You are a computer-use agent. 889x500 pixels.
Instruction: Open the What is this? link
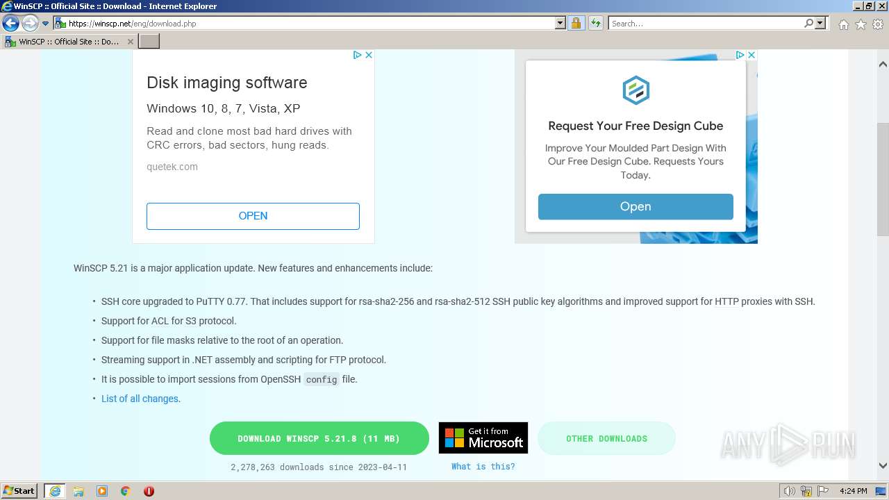(483, 467)
